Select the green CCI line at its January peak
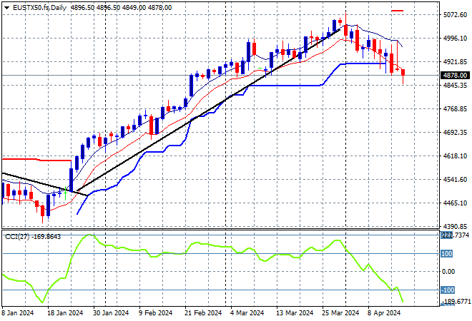Viewport: 472px width, 321px height. coord(89,235)
